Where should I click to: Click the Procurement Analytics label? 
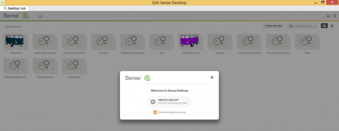(278, 53)
